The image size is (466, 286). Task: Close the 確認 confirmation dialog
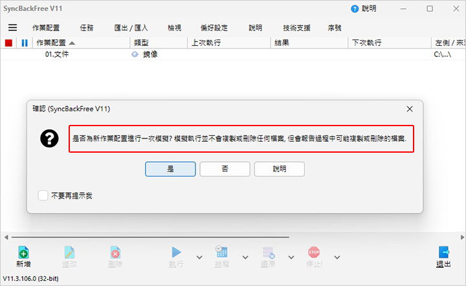pos(410,109)
